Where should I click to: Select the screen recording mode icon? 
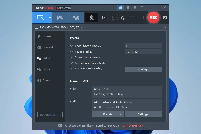coord(40,18)
